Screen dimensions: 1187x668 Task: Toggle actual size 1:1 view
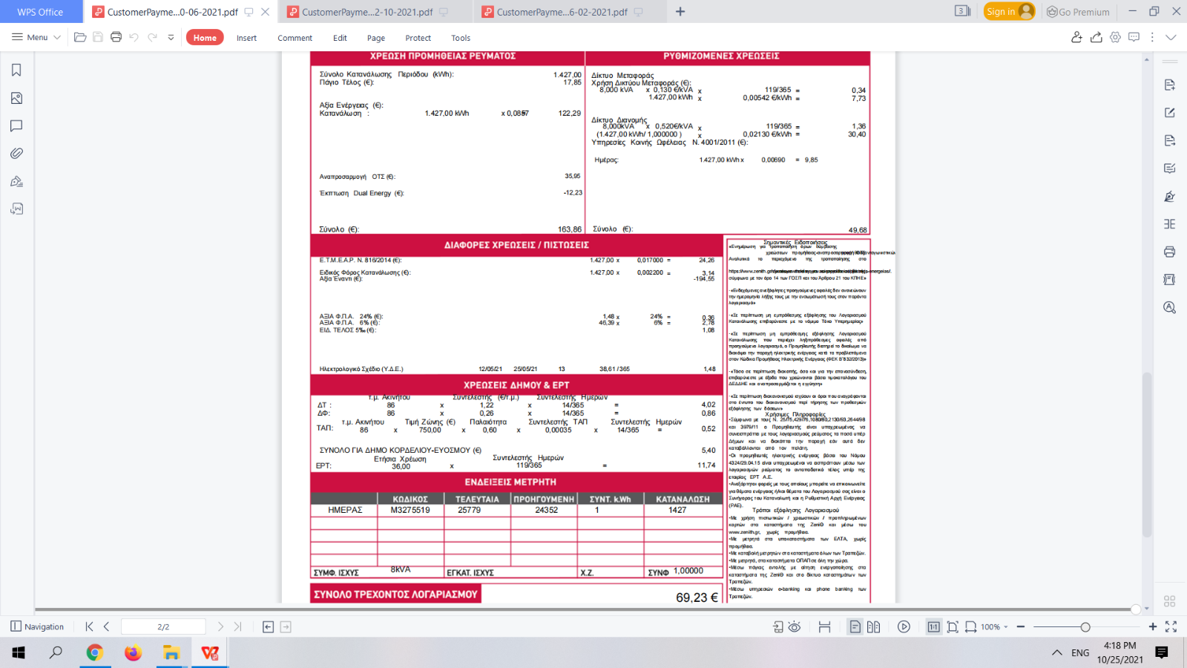(933, 626)
